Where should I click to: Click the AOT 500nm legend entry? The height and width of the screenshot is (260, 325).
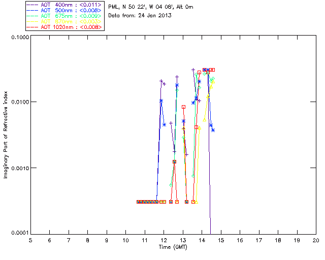(x=64, y=10)
